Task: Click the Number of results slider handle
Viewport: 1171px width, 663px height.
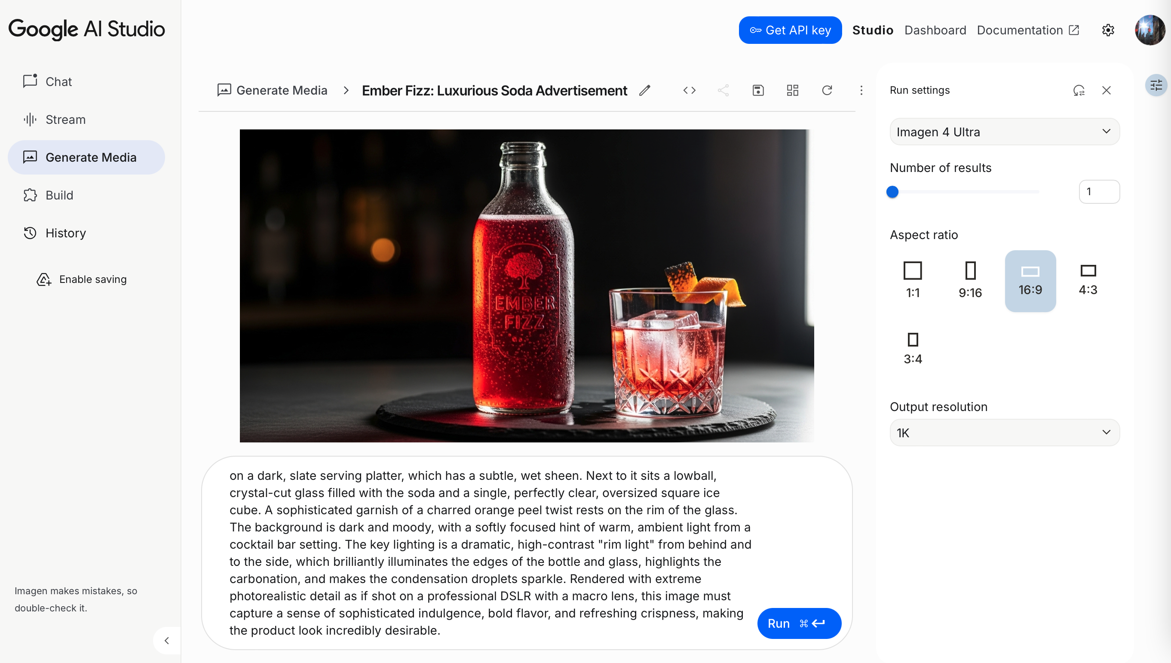Action: coord(892,192)
